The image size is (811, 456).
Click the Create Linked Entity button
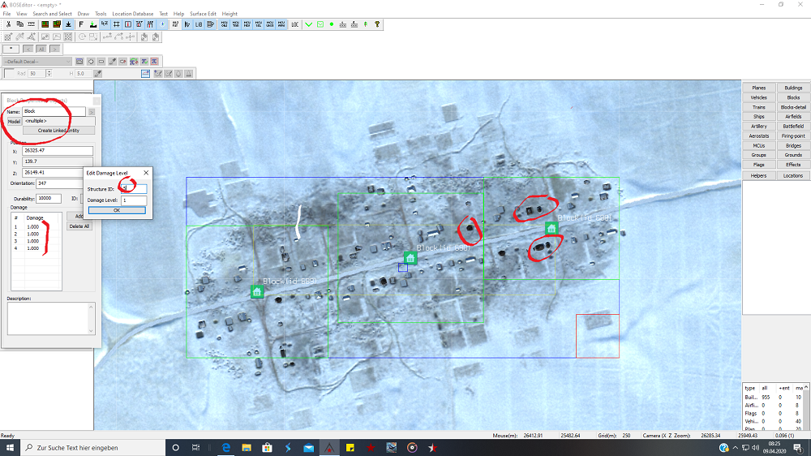click(x=58, y=130)
